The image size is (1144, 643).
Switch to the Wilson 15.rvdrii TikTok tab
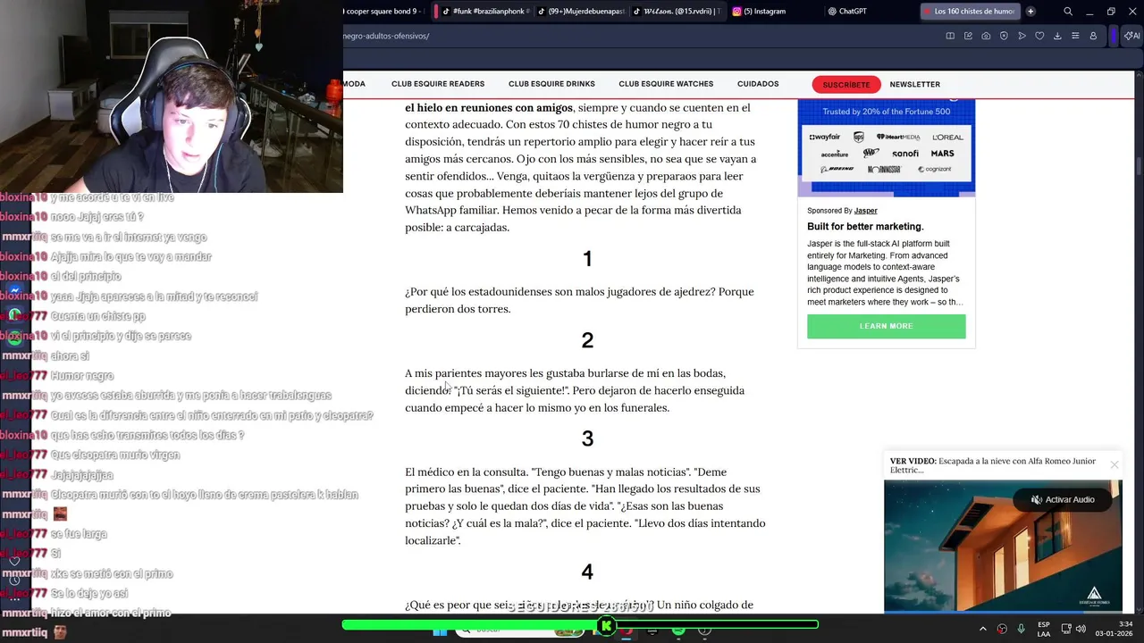[x=676, y=12]
